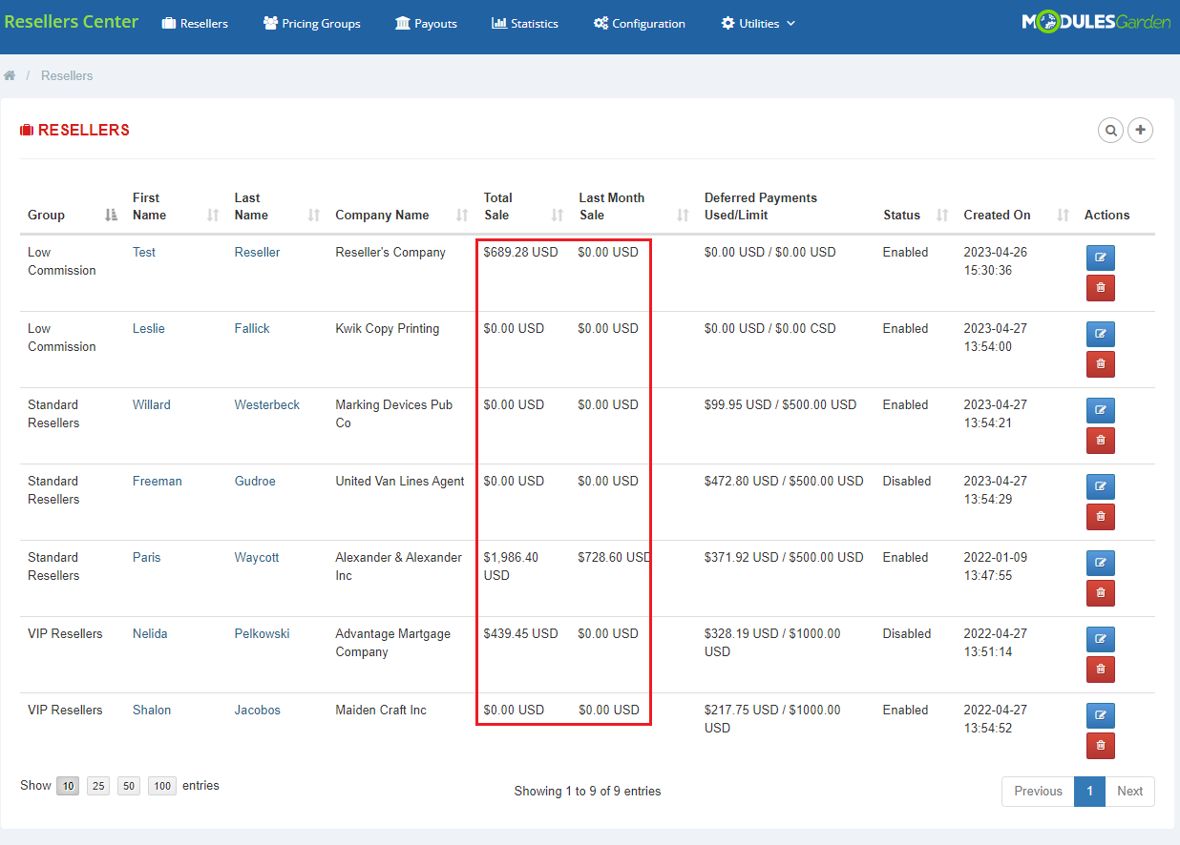The height and width of the screenshot is (845, 1180).
Task: Click the Resellers breadcrumb link
Action: point(67,75)
